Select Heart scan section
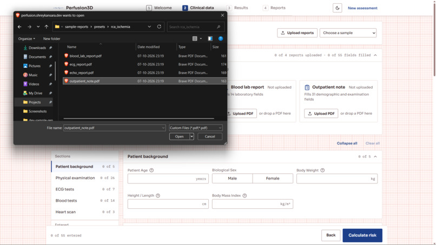 click(85, 212)
